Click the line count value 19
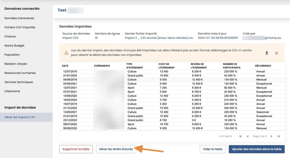The height and width of the screenshot is (158, 290). pos(96,38)
